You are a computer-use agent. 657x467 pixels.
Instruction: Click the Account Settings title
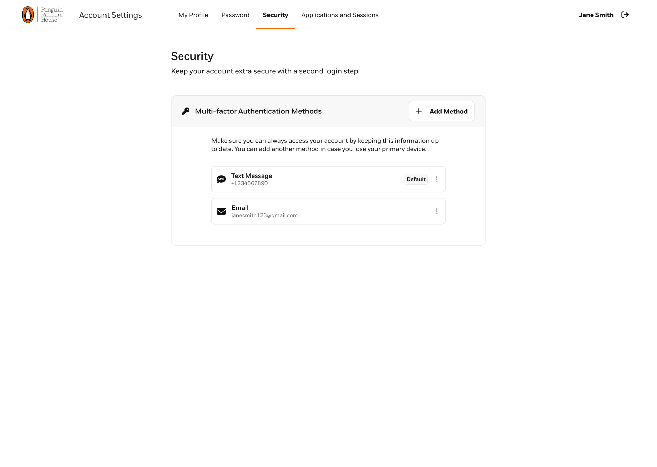pyautogui.click(x=110, y=15)
